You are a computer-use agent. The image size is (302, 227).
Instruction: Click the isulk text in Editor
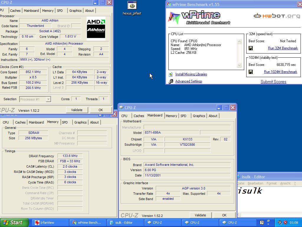pos(250,191)
